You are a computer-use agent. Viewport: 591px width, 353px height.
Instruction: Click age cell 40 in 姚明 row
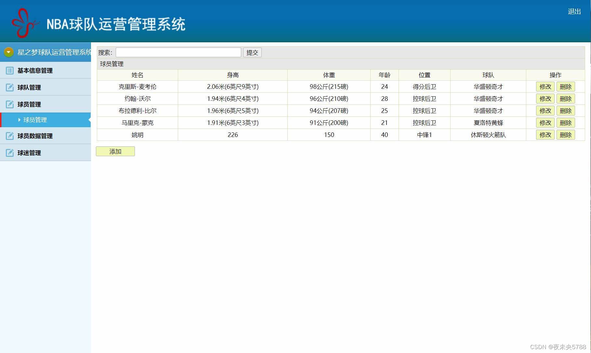click(385, 135)
